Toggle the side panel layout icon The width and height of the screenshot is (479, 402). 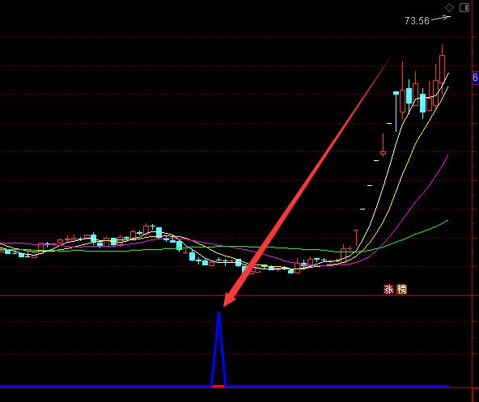tap(464, 7)
